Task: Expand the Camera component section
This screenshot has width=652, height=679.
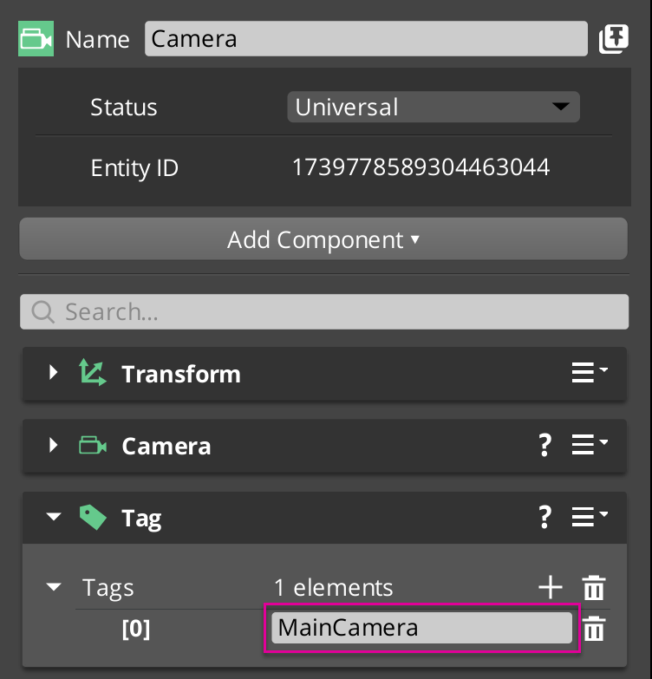Action: (54, 446)
